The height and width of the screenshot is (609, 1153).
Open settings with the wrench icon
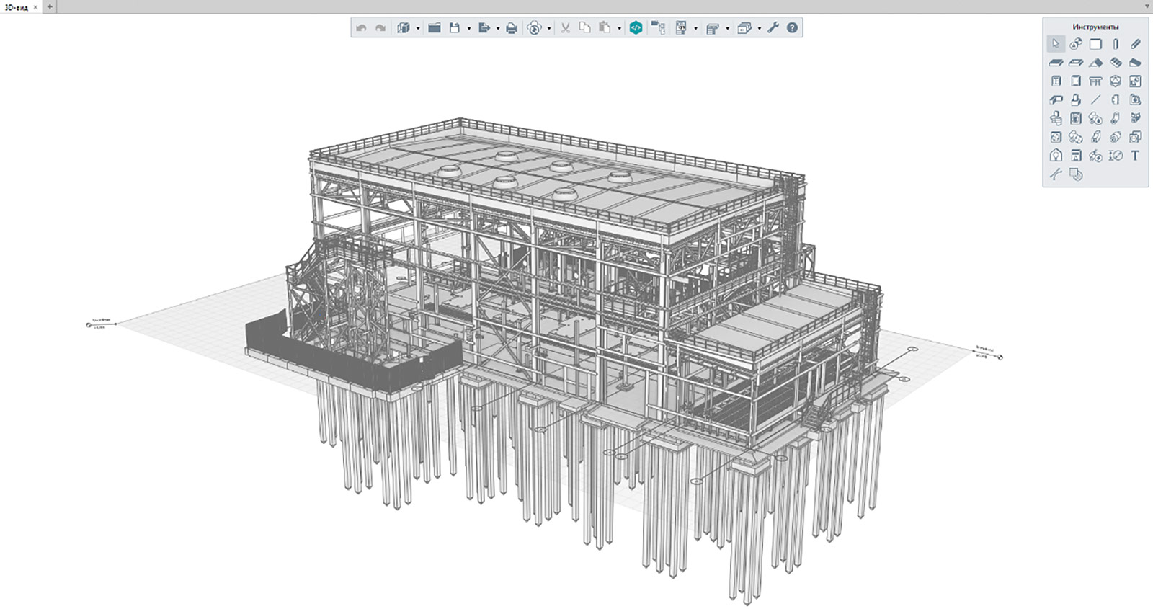pos(773,28)
